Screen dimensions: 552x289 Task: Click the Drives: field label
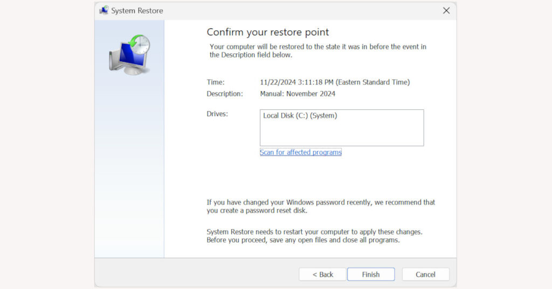(x=217, y=114)
